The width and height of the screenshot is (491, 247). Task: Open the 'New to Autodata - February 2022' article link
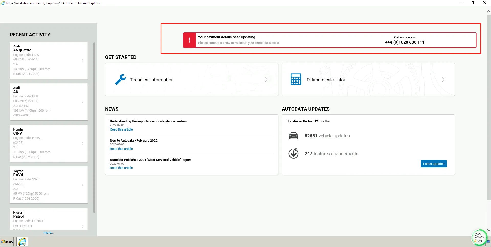tap(121, 149)
